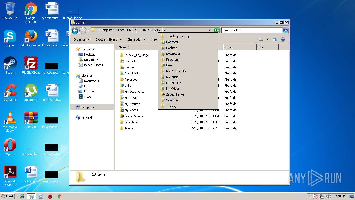The image size is (355, 200).
Task: Open the view options dropdown arrow
Action: point(268,39)
